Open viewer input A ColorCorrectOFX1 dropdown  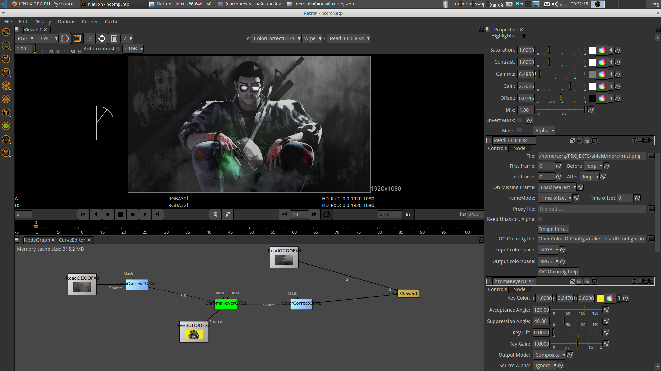coord(276,38)
